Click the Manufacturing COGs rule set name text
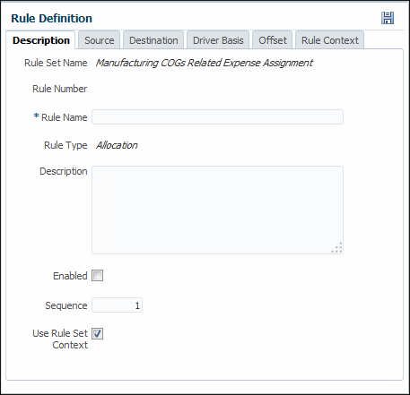Viewport: 410px width, 395px height. (x=205, y=63)
